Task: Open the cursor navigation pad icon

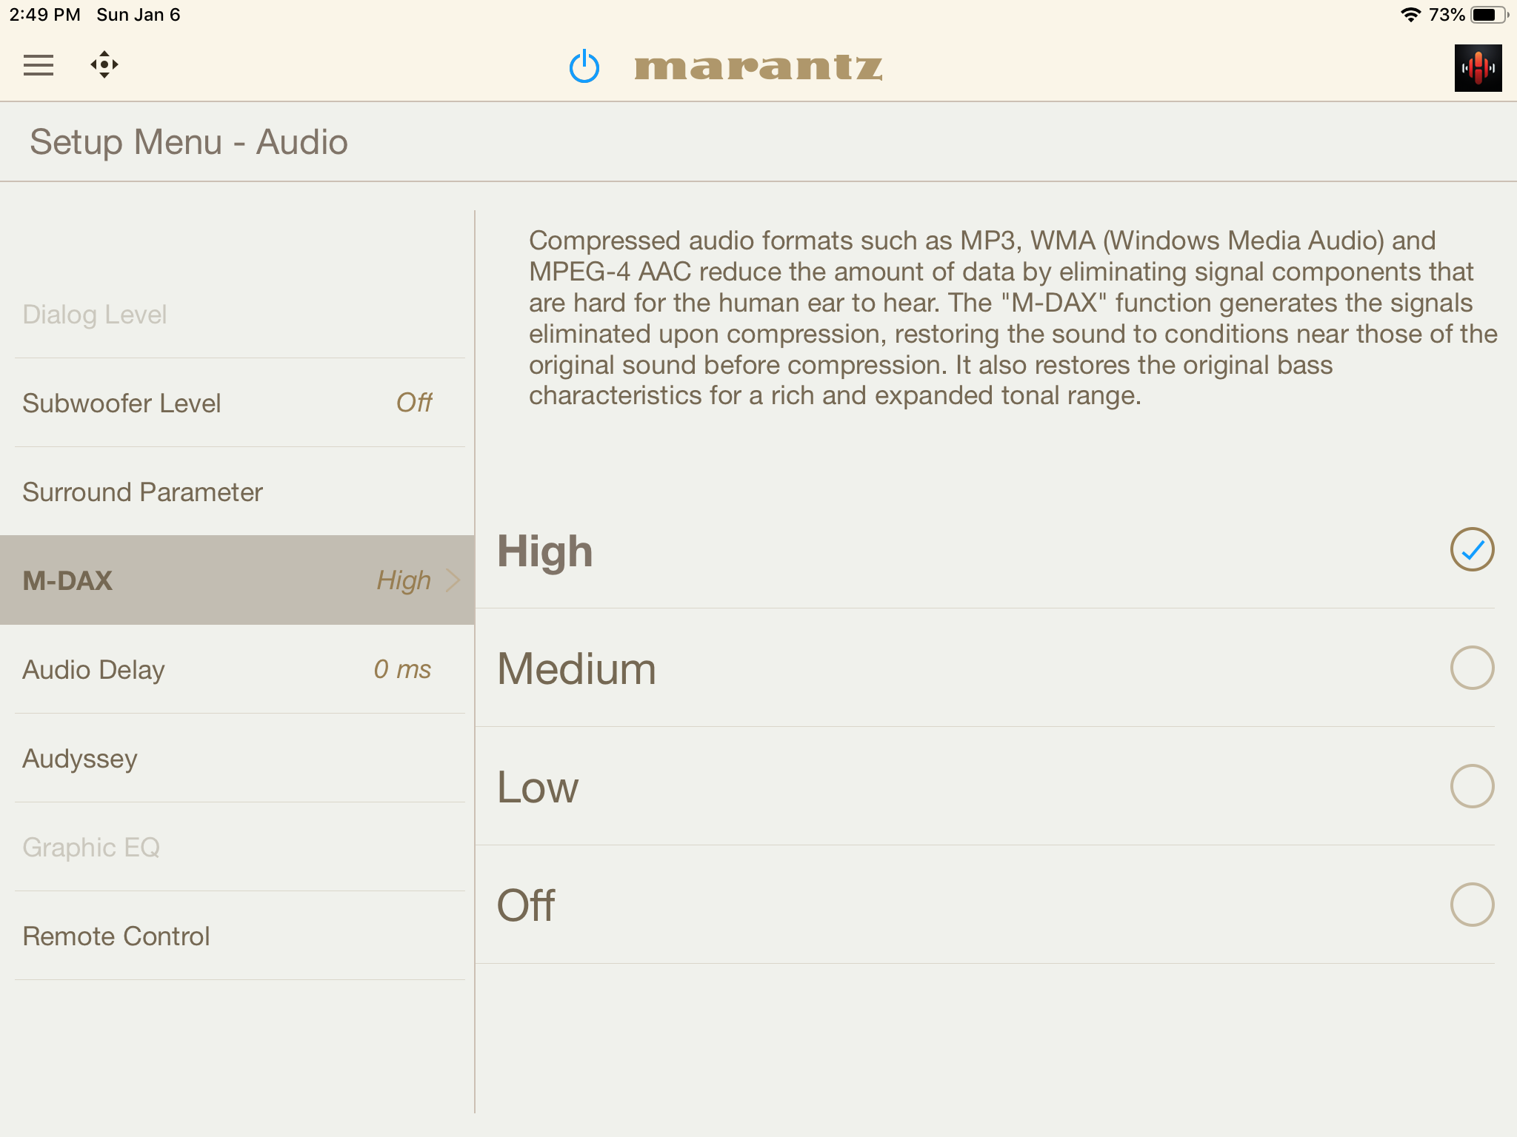Action: [104, 65]
